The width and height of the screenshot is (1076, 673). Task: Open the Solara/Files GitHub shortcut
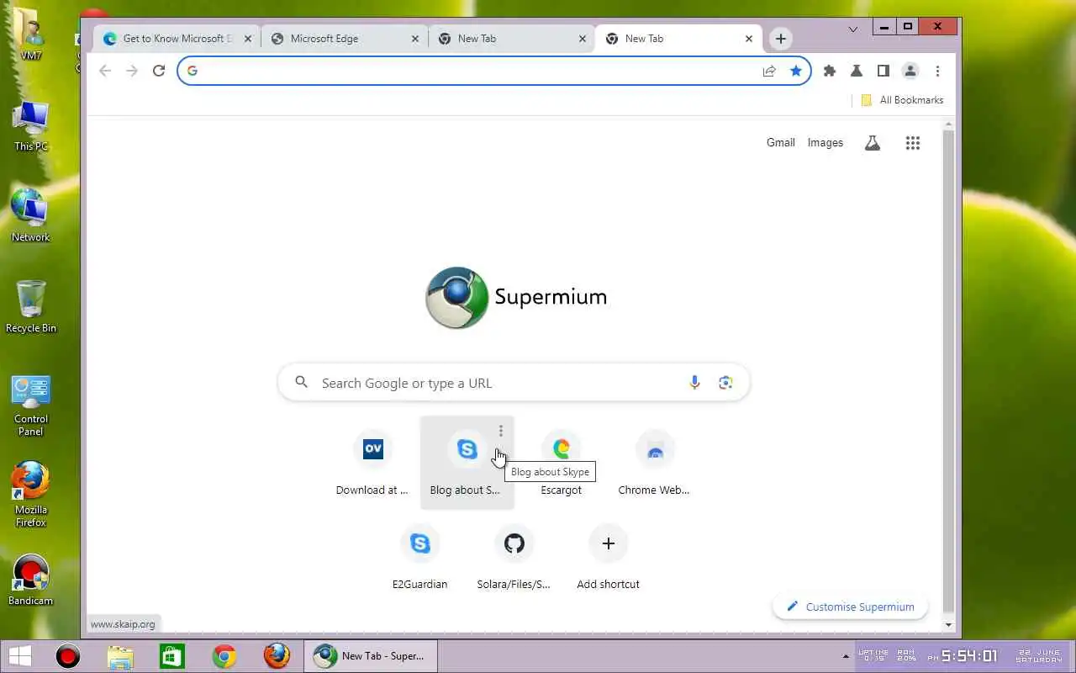(x=514, y=556)
